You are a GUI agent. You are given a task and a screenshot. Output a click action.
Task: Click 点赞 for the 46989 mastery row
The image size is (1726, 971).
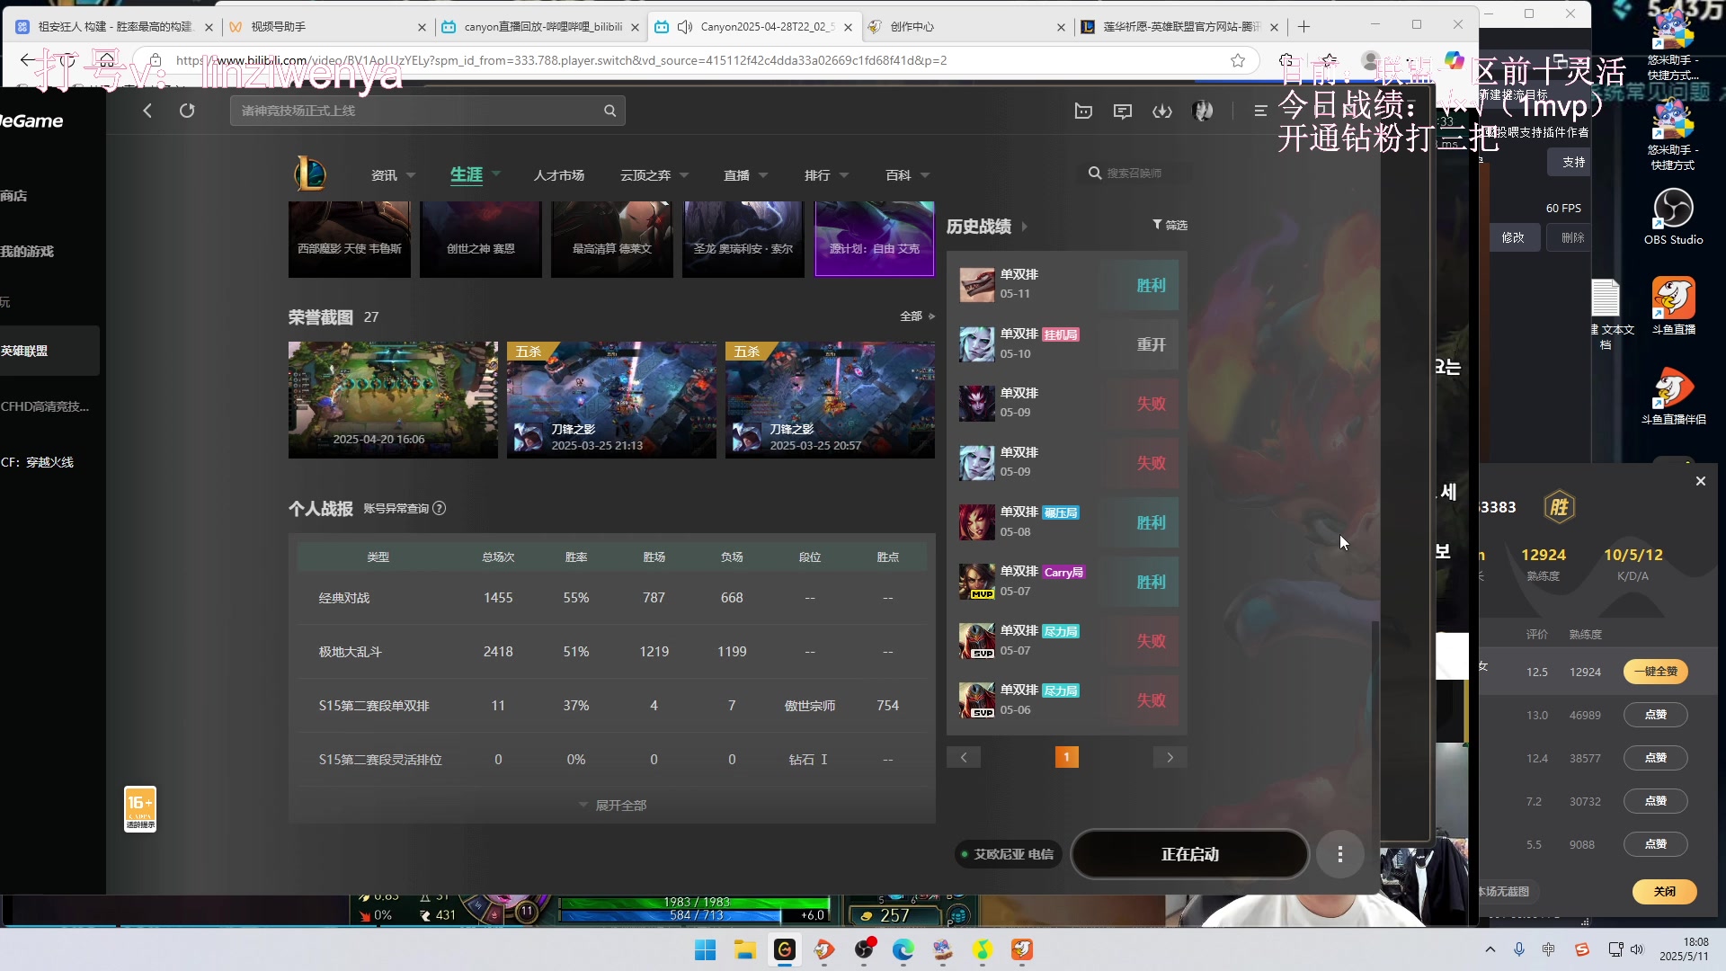pyautogui.click(x=1655, y=715)
